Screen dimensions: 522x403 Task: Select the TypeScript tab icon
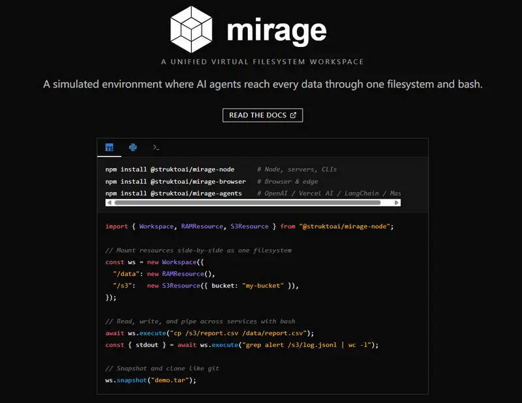[x=109, y=147]
